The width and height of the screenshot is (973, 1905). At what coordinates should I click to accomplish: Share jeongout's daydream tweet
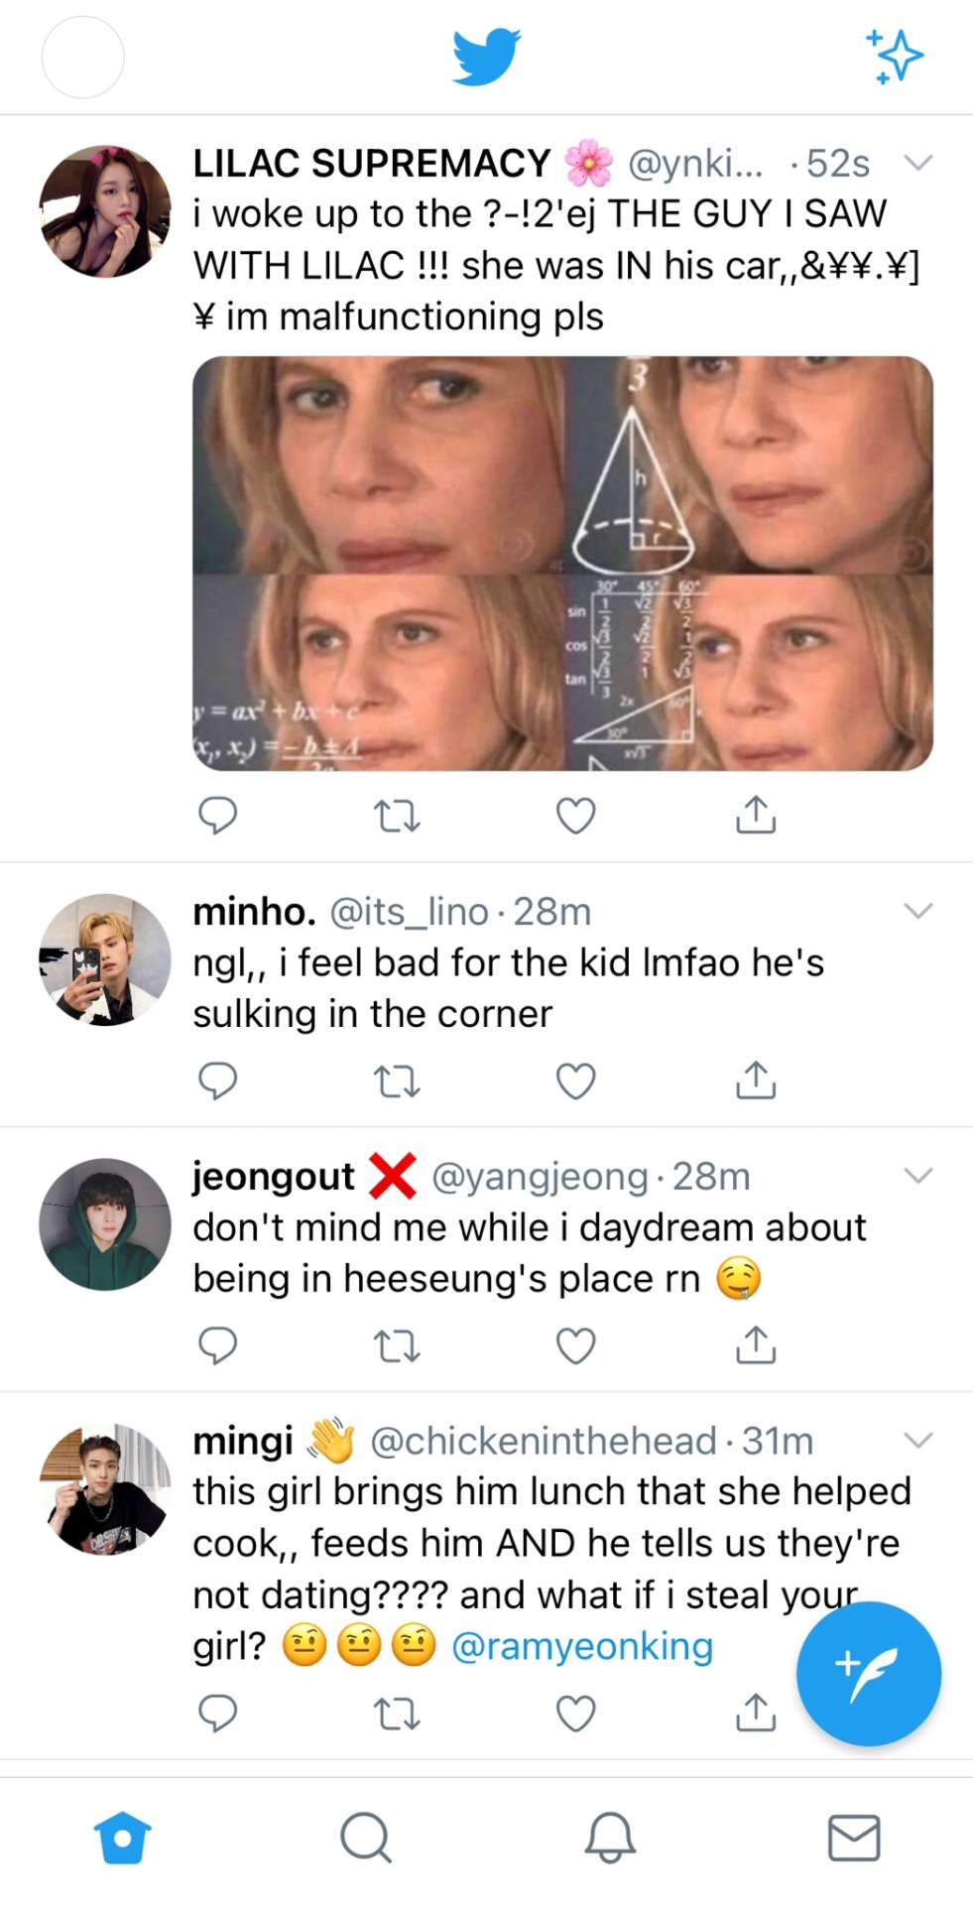(756, 1345)
